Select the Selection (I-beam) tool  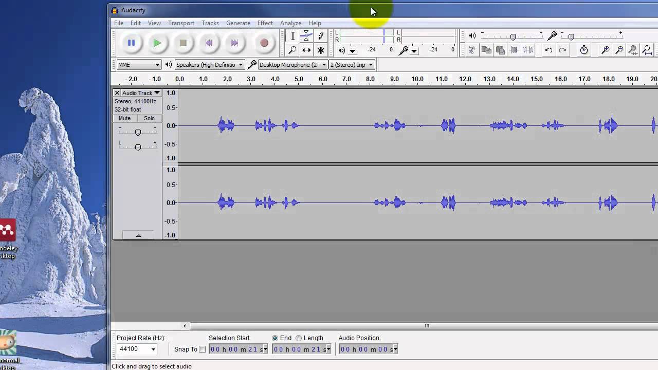click(293, 36)
